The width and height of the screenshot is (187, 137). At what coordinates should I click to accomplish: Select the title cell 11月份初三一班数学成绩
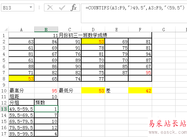[x=80, y=35]
